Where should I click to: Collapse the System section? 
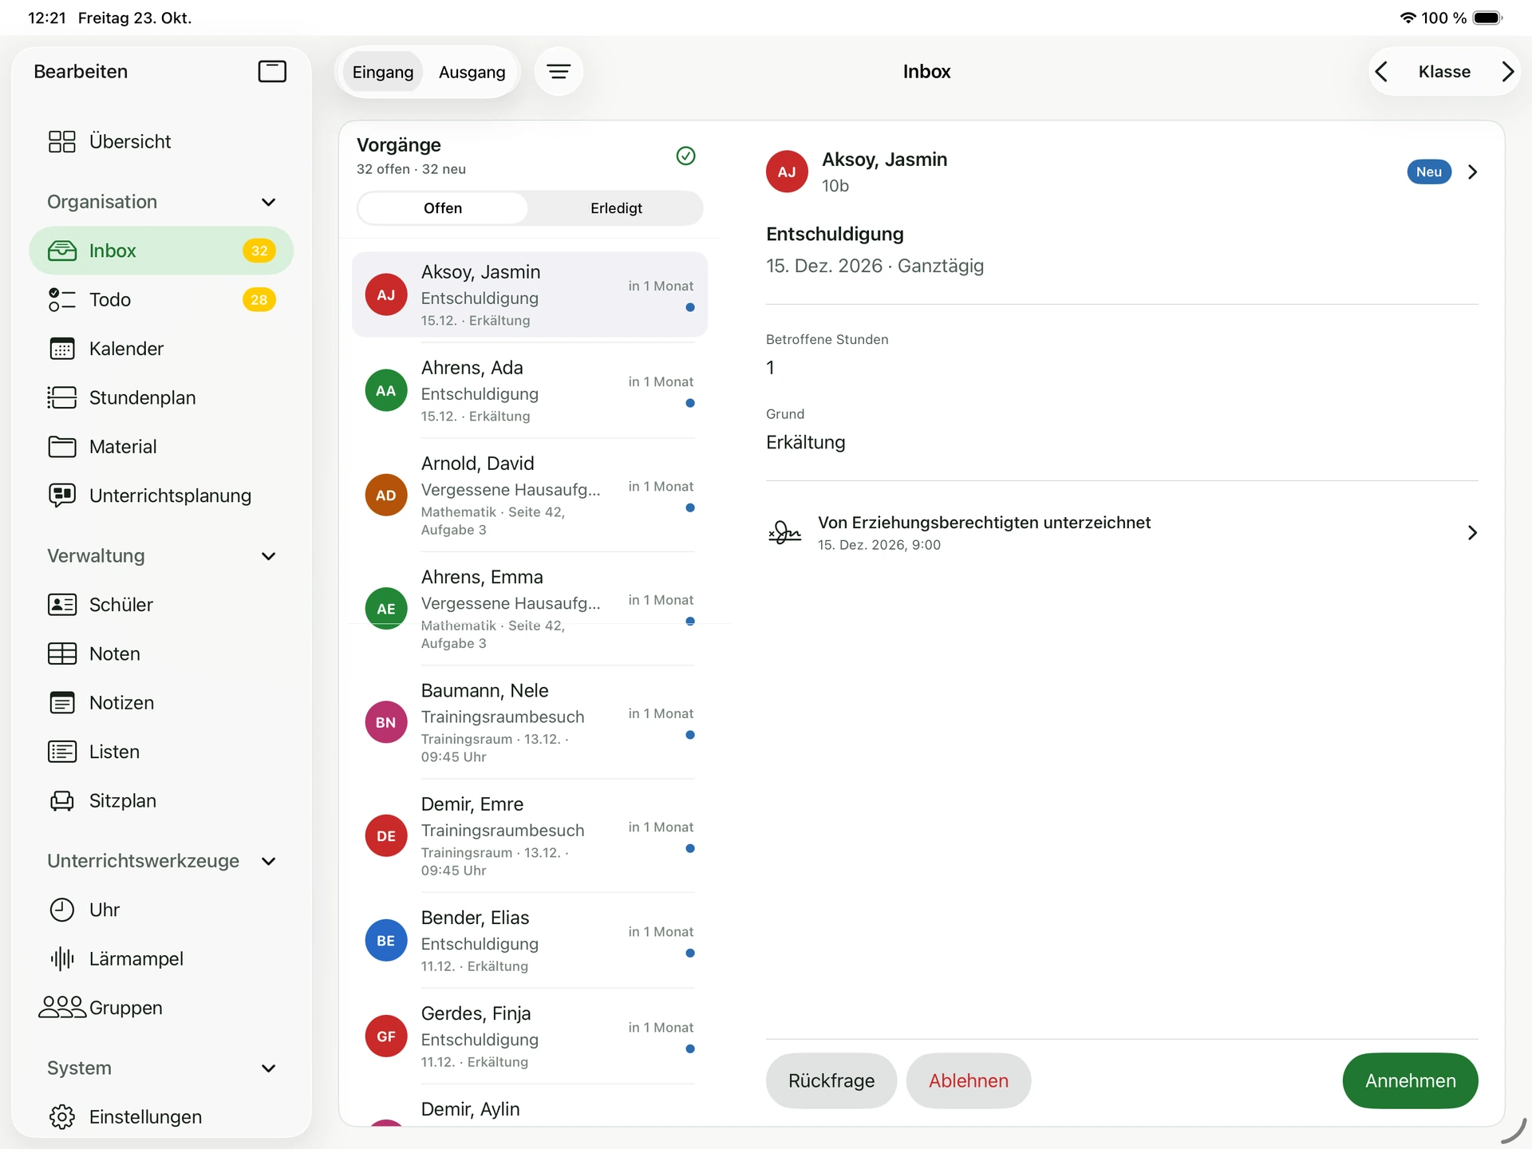(269, 1068)
